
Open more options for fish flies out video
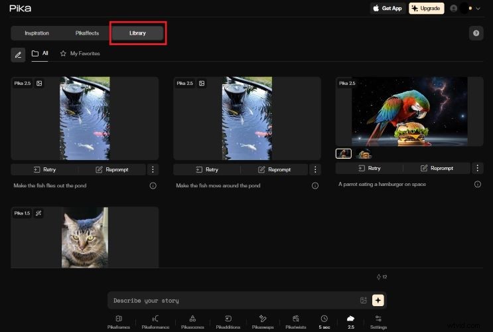click(x=153, y=169)
